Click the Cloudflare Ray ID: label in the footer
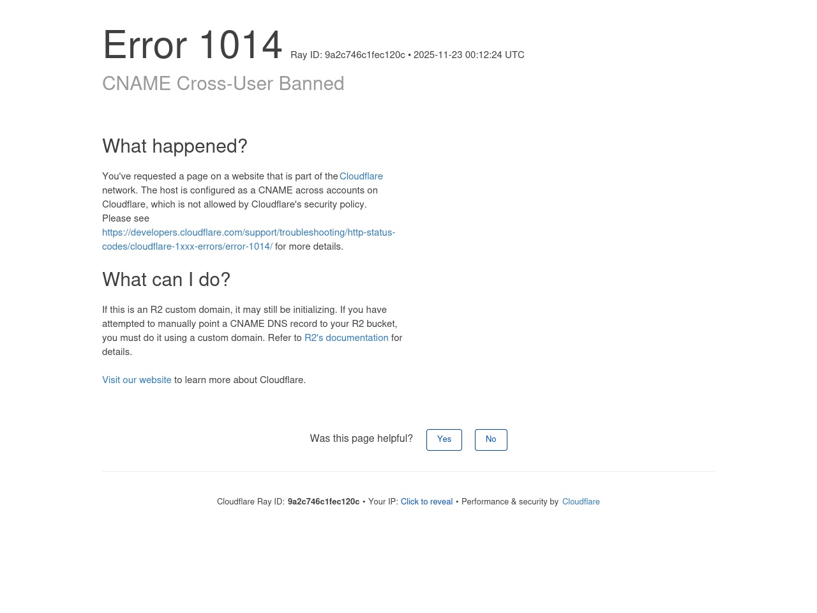Viewport: 817px width, 613px height. point(251,502)
